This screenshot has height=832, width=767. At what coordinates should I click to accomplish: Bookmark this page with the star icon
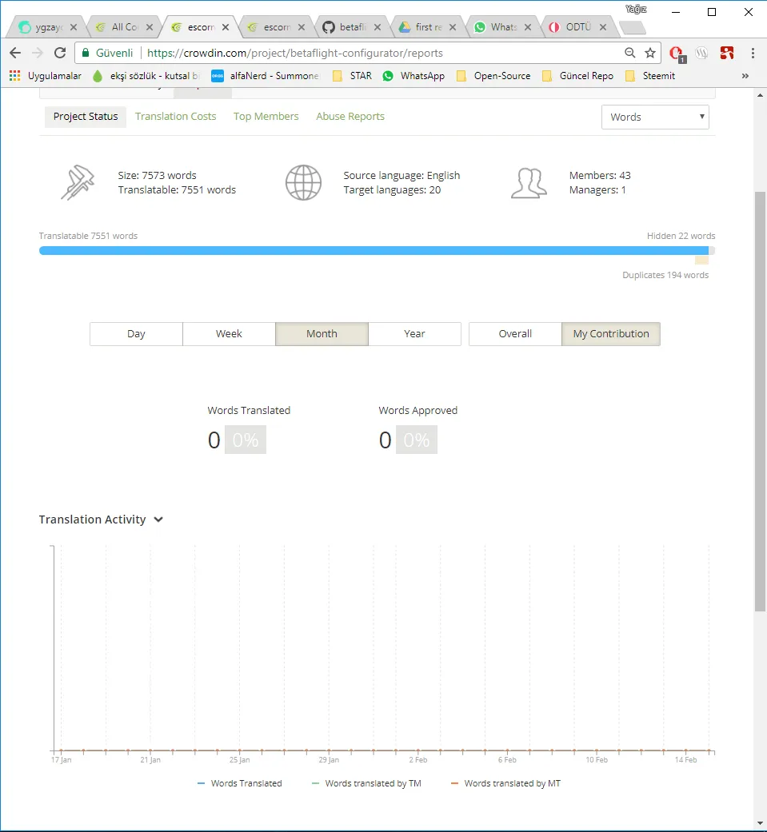pos(650,53)
